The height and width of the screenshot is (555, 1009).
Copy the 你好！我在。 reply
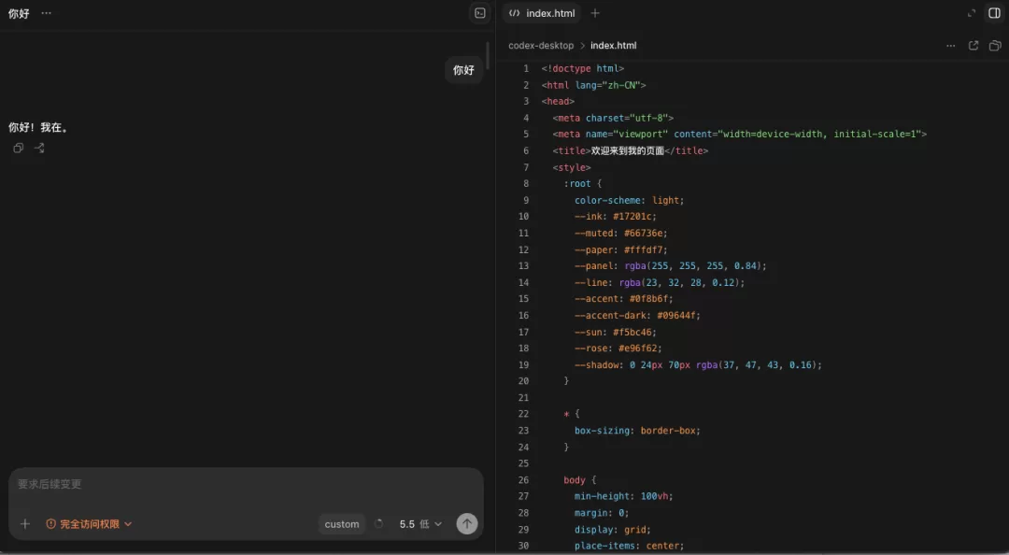pos(18,148)
